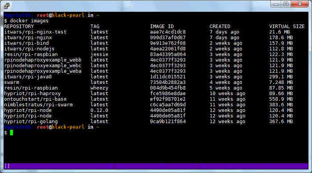Viewport: 312px width, 173px height.
Task: Select ontouchstart/rpi-base repository name
Action: (35, 99)
